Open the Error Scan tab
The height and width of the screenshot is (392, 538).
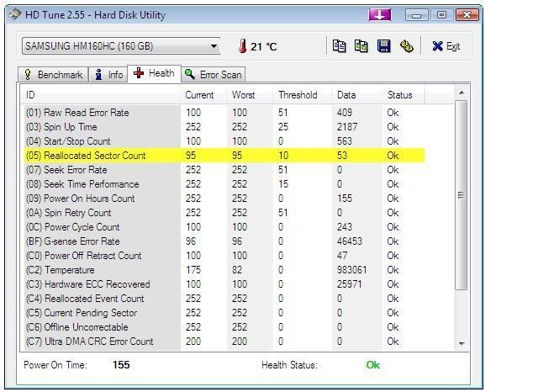point(213,75)
